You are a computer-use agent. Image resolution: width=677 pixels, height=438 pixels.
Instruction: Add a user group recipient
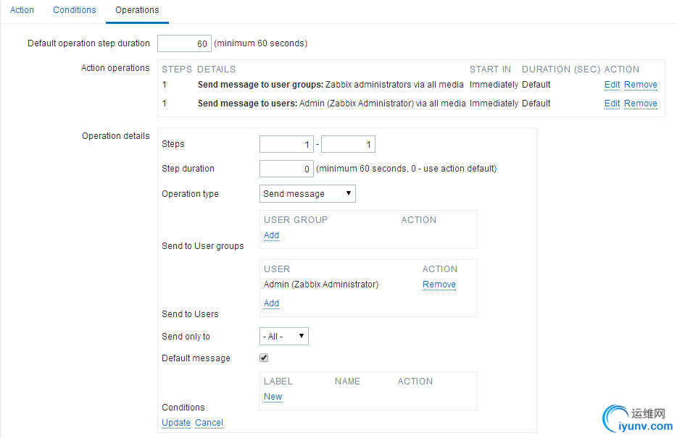[x=271, y=235]
